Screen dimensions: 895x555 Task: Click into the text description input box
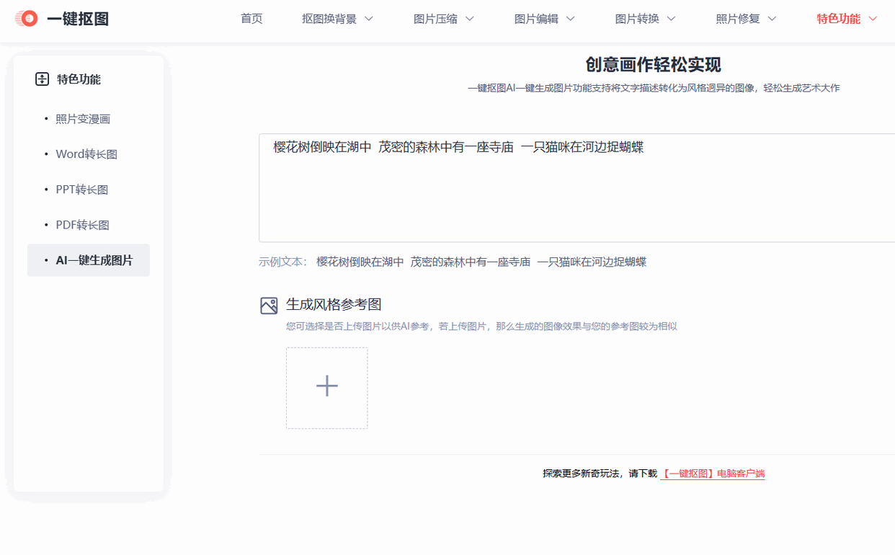tap(576, 187)
